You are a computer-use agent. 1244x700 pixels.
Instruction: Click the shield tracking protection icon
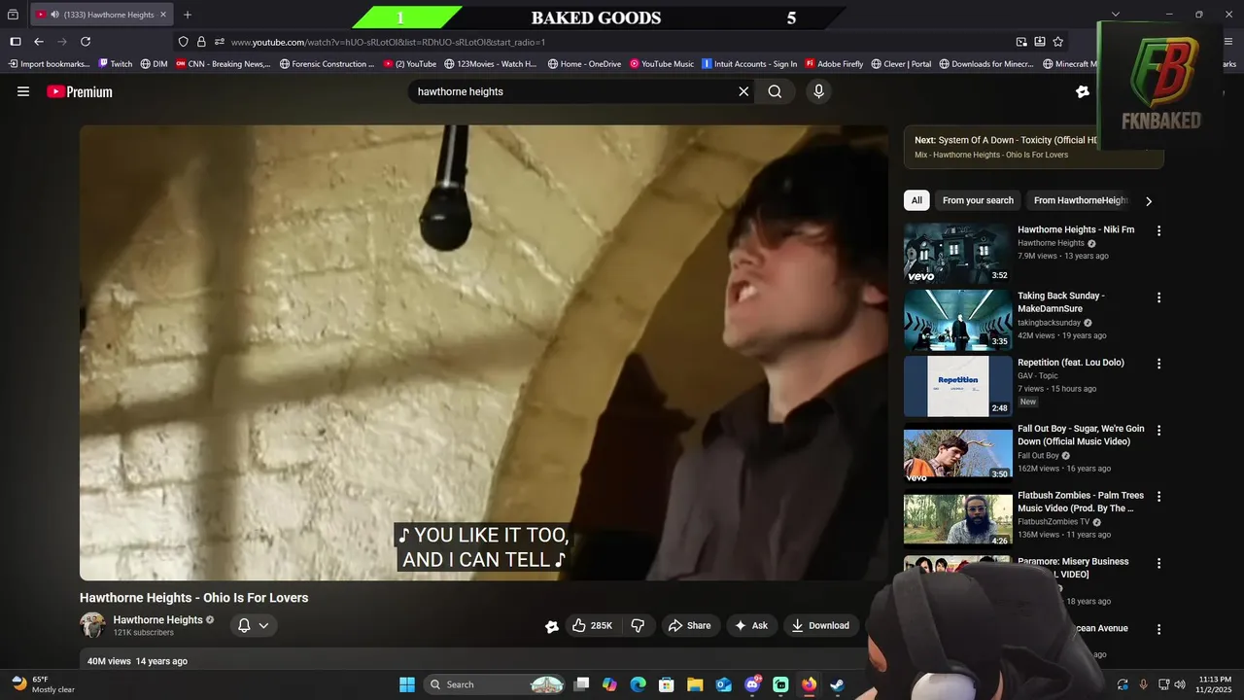[x=184, y=42]
